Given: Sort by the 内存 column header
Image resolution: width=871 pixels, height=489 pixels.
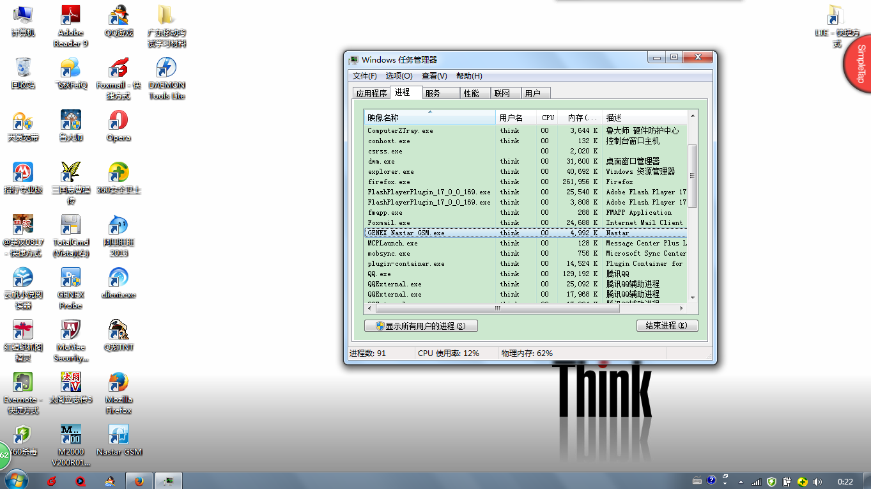Looking at the screenshot, I should tap(580, 118).
